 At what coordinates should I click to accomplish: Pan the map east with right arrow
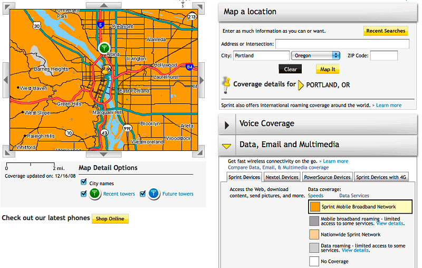point(202,80)
